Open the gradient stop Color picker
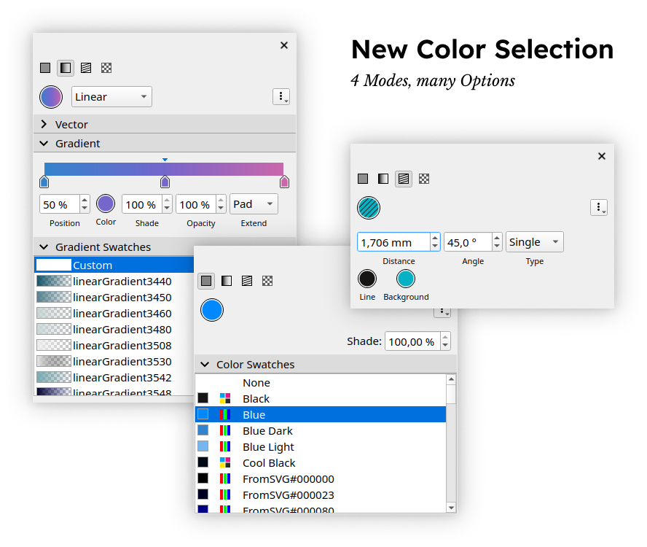Image resolution: width=647 pixels, height=547 pixels. click(x=106, y=204)
